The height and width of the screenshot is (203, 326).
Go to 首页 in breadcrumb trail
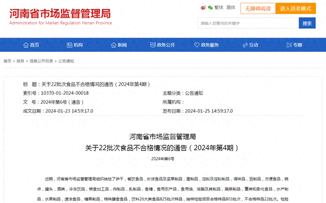(8, 61)
